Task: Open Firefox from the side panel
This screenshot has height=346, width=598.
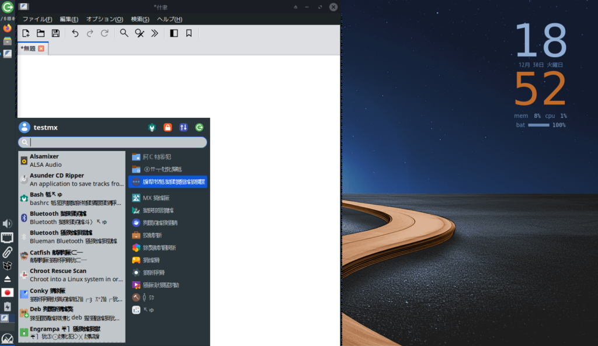Action: tap(8, 28)
